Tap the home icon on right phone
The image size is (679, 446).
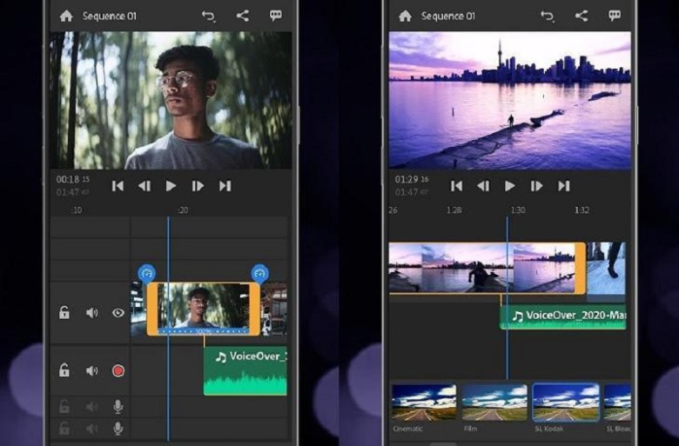[405, 17]
